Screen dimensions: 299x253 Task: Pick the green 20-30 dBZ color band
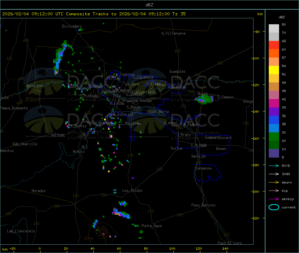point(274,137)
